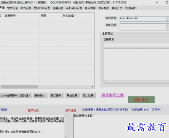Open the 注册模式 combo box
This screenshot has height=138, width=169.
click(136, 45)
